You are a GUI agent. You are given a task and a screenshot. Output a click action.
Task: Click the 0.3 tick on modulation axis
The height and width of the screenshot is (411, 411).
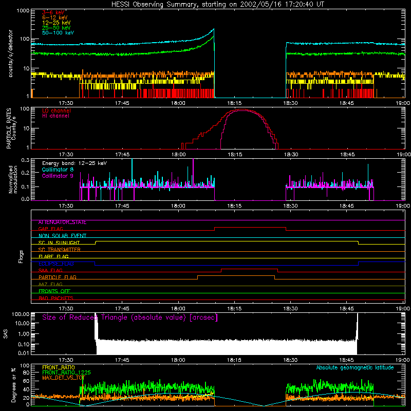point(25,160)
